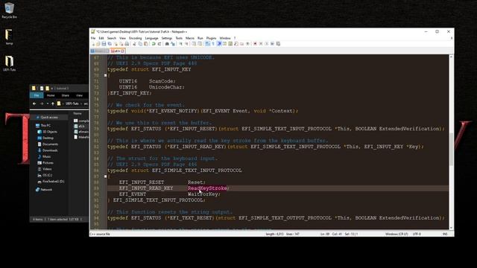The width and height of the screenshot is (477, 268).
Task: Toggle Show Indent Guide icon
Action: tap(218, 44)
